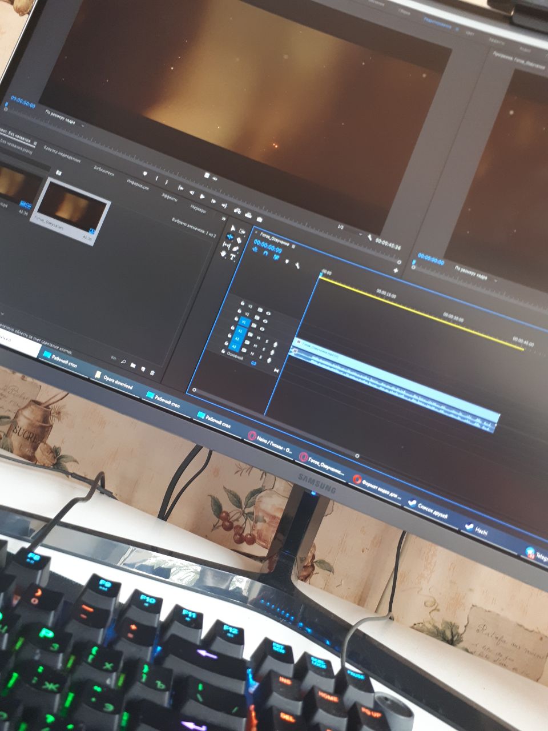Image resolution: width=548 pixels, height=731 pixels.
Task: Add marker in Source monitor
Action: point(144,173)
